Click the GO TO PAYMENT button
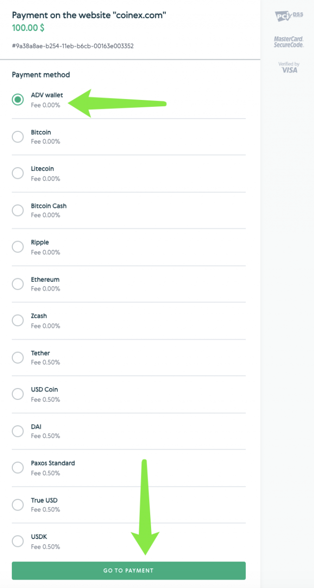The image size is (314, 588). coord(129,570)
